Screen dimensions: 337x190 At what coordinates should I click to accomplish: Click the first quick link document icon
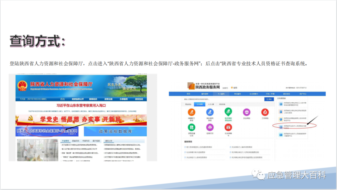pos(281,104)
